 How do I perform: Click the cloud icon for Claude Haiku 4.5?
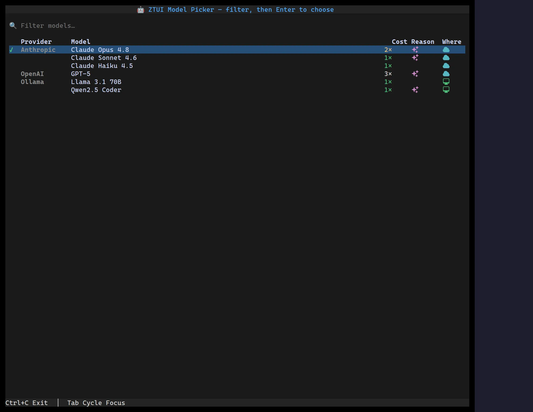pos(446,66)
